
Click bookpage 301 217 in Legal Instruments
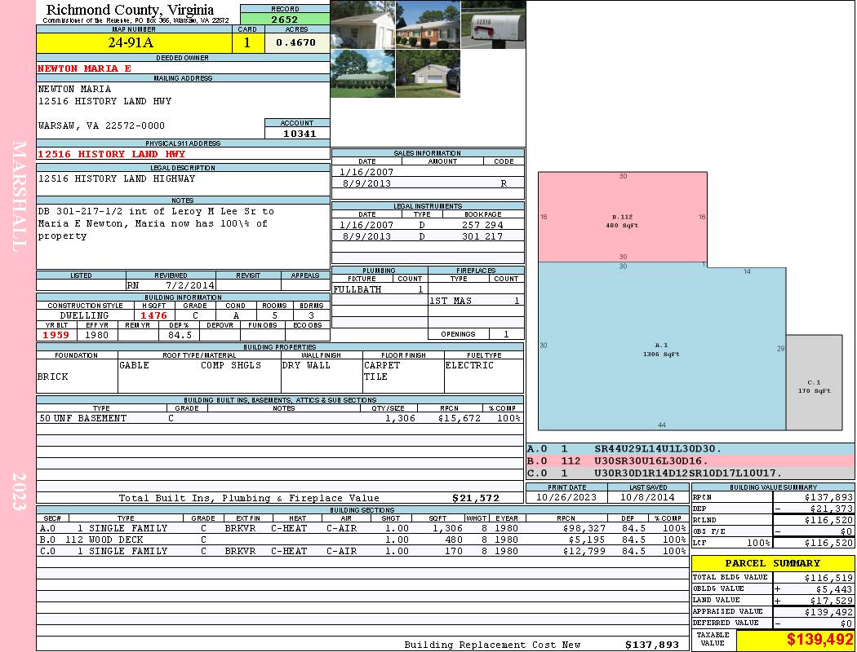click(482, 236)
